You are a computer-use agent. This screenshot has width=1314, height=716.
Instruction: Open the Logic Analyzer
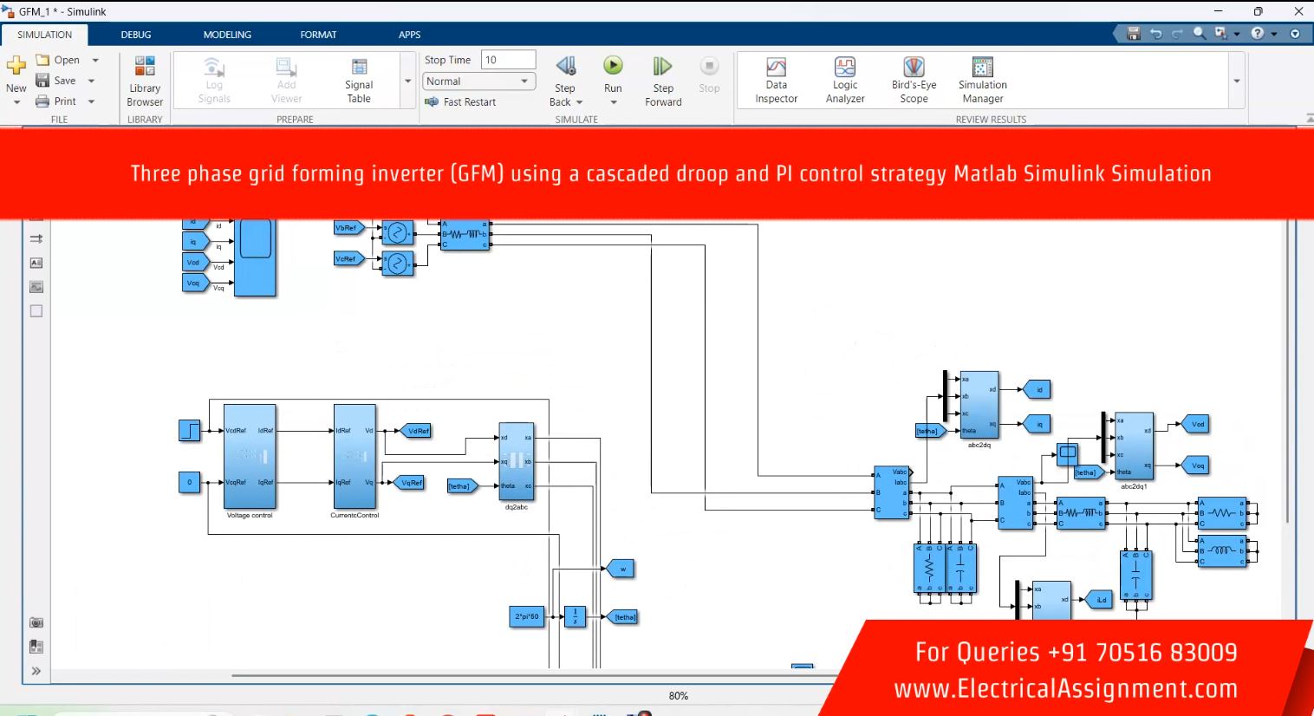tap(845, 81)
